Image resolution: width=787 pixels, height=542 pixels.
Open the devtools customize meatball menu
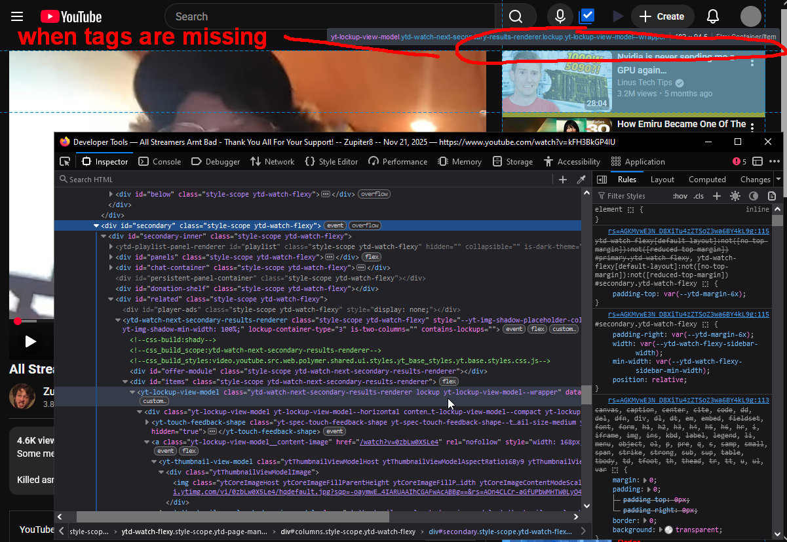775,161
